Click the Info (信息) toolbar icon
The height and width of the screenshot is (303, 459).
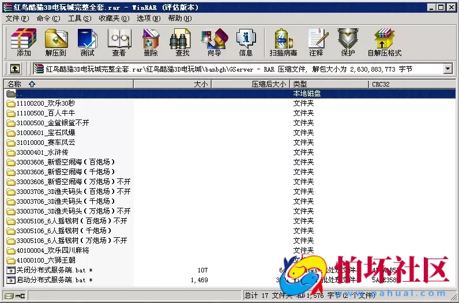[246, 42]
